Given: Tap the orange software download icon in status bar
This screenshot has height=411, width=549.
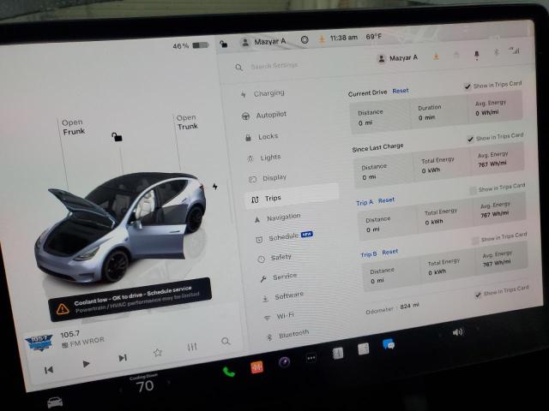Looking at the screenshot, I should click(322, 39).
